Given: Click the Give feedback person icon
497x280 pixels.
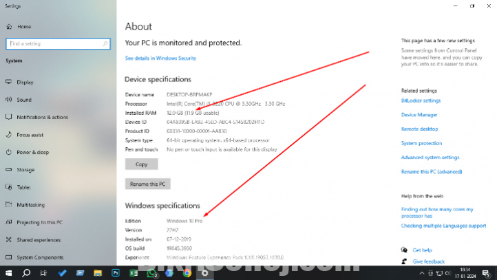Looking at the screenshot, I should 404,261.
